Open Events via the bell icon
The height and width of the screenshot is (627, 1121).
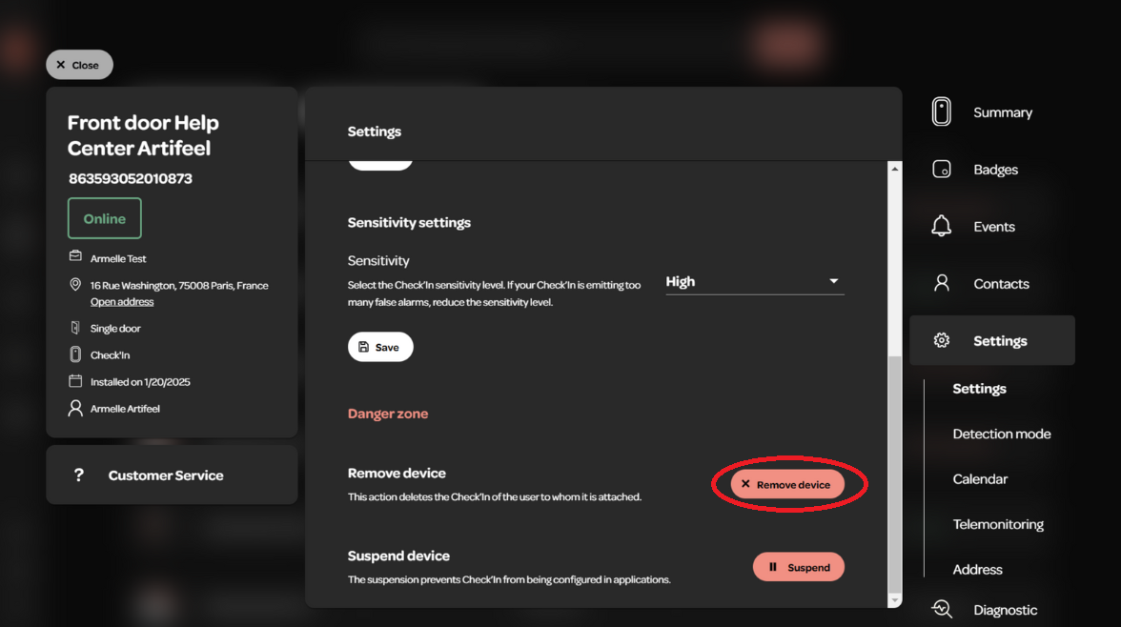coord(942,226)
